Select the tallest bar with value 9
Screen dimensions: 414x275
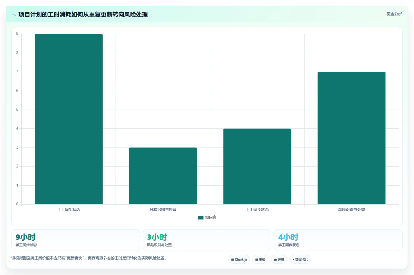[69, 119]
